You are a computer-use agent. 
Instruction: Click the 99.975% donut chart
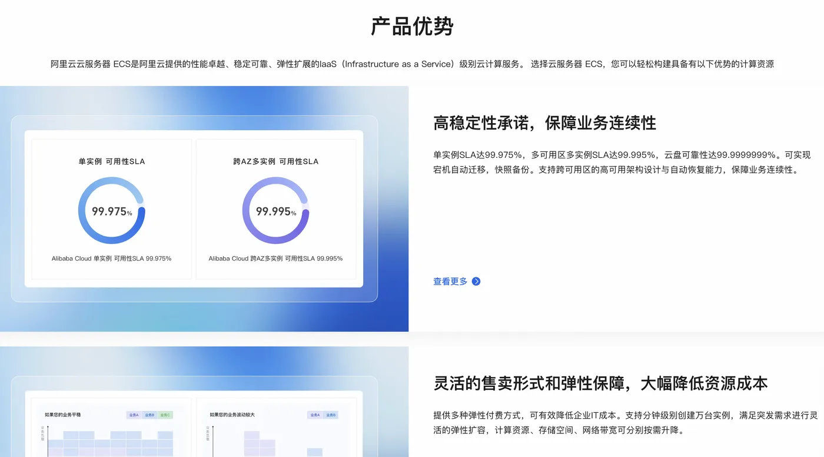pyautogui.click(x=111, y=210)
